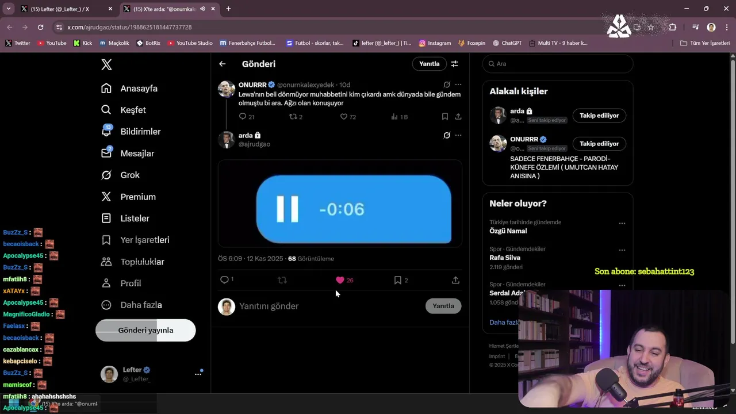Viewport: 736px width, 414px height.
Task: View analytics on ONURRR tweet
Action: [399, 117]
